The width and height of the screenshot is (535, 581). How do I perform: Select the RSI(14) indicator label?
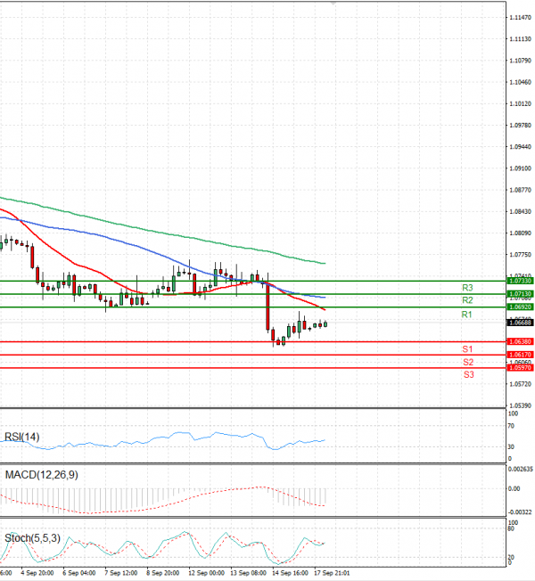click(x=21, y=437)
